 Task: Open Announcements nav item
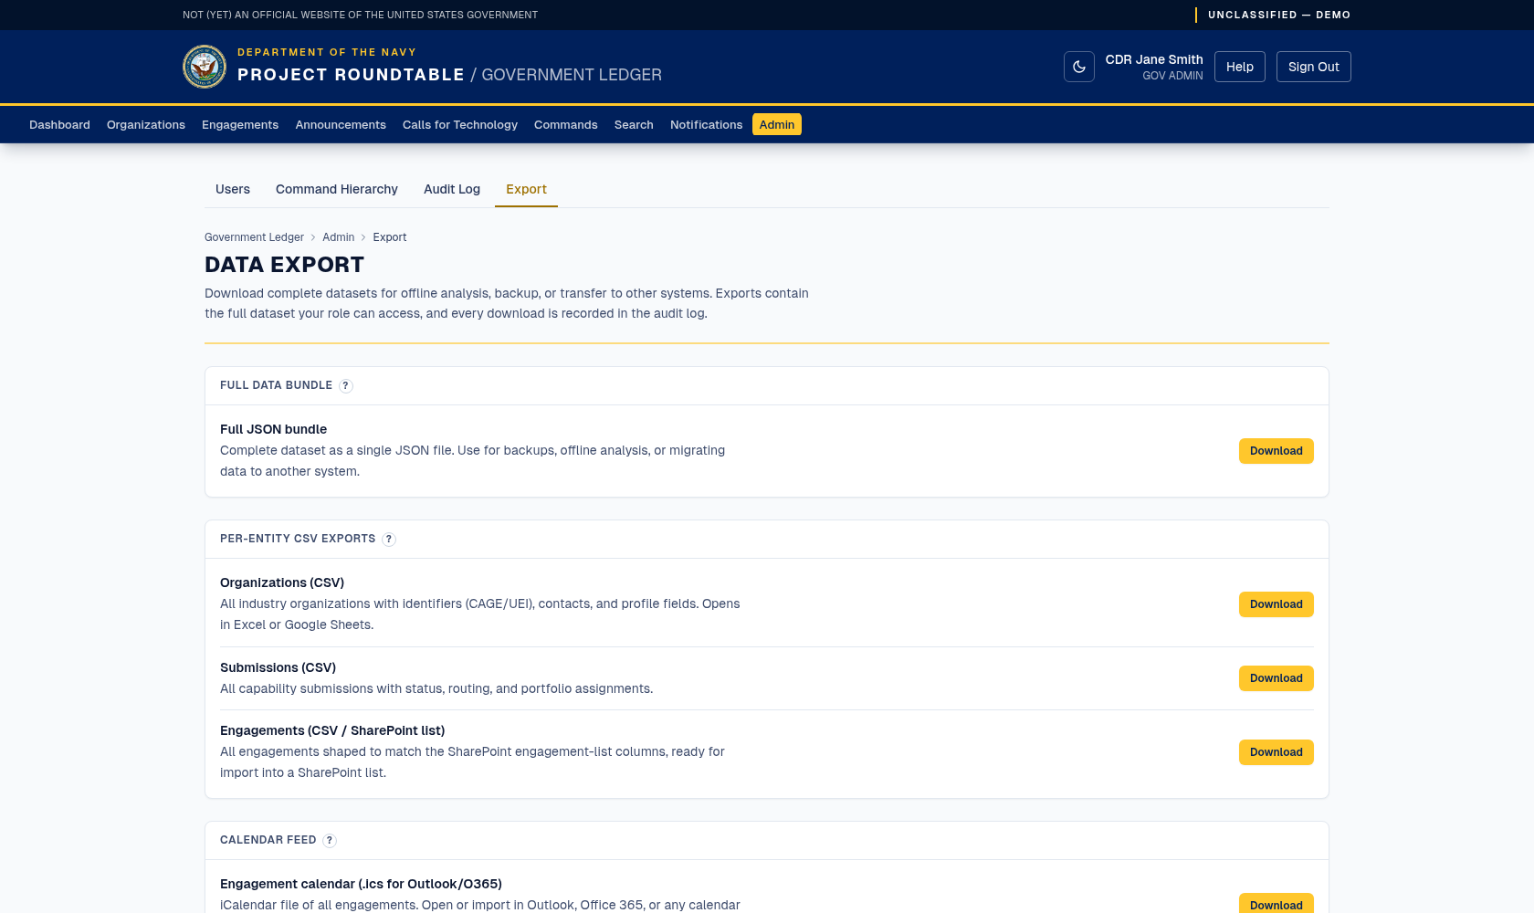pos(341,124)
